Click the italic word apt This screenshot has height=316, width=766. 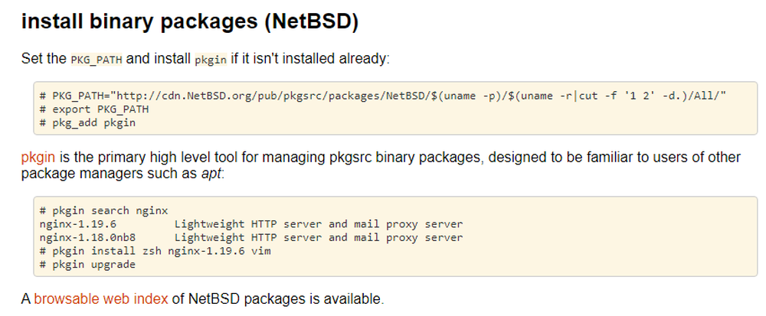click(x=211, y=174)
